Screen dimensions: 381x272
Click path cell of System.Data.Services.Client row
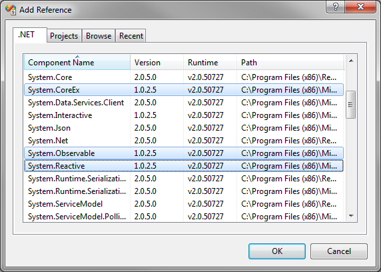coord(289,103)
